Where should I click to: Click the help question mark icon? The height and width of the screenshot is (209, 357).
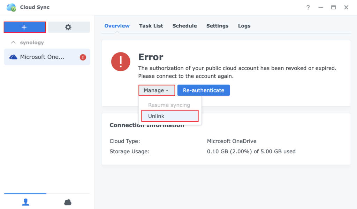pos(308,7)
